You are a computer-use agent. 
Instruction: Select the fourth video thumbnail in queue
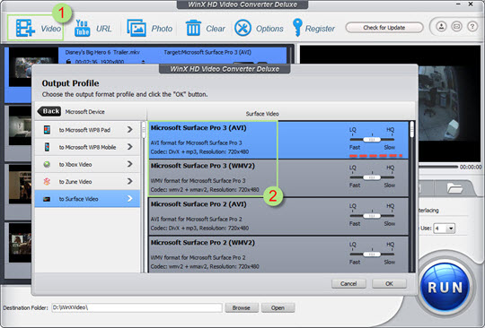point(21,243)
